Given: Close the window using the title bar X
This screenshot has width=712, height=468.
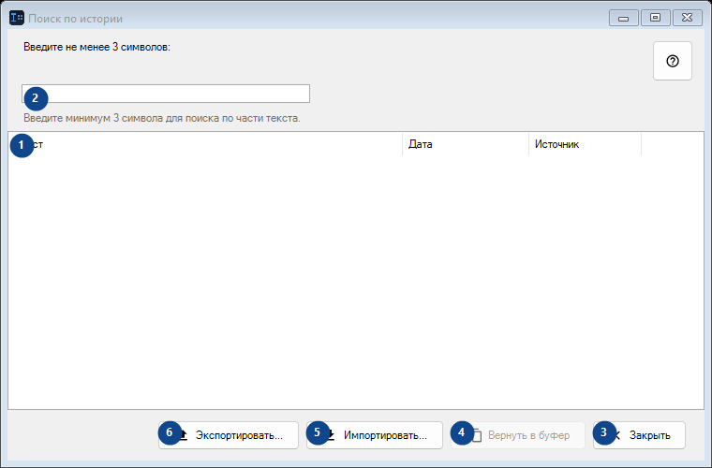Looking at the screenshot, I should tap(687, 18).
